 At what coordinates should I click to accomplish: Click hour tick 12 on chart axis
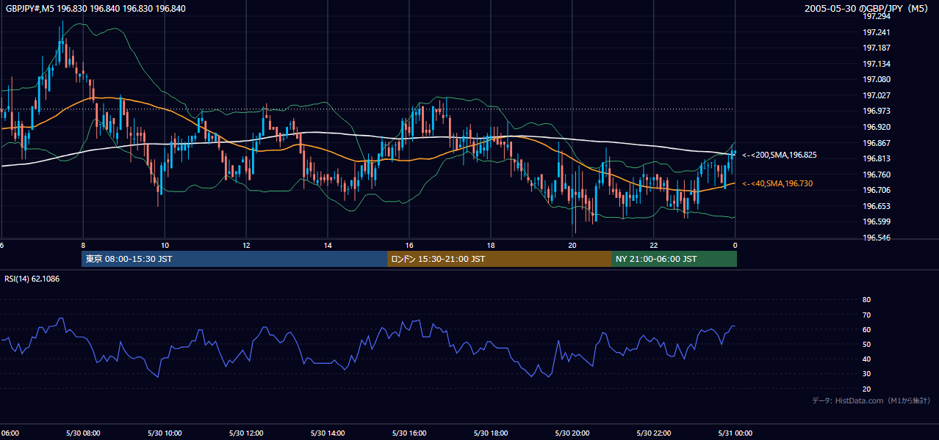coord(246,245)
